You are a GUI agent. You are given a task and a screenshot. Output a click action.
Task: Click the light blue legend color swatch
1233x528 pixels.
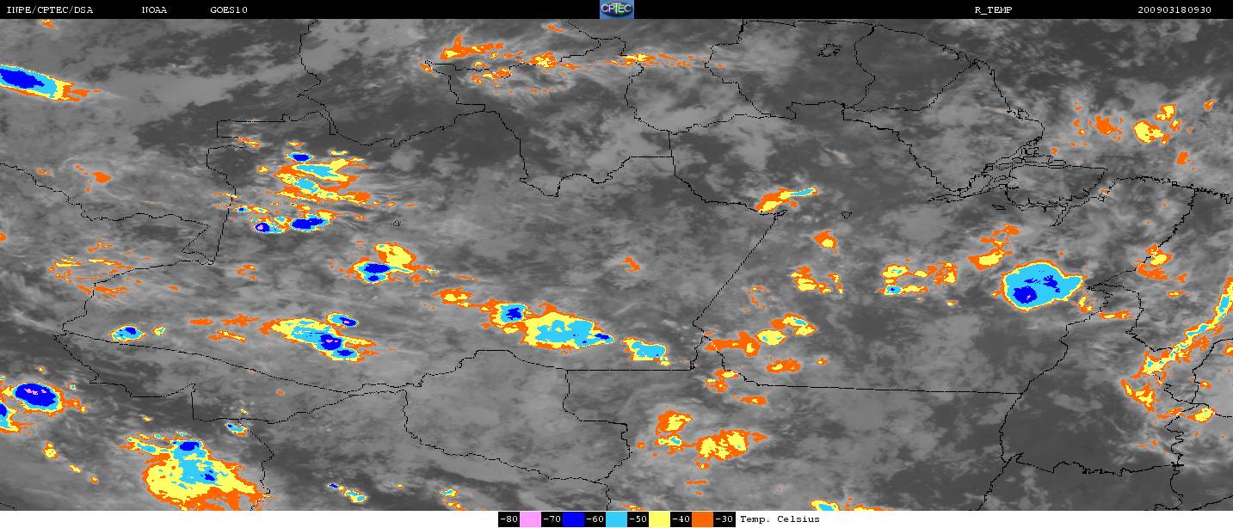click(x=616, y=519)
